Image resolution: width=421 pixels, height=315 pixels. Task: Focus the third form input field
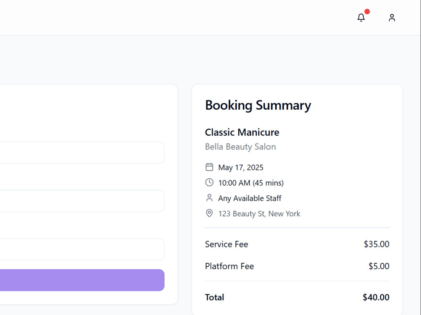coord(82,249)
